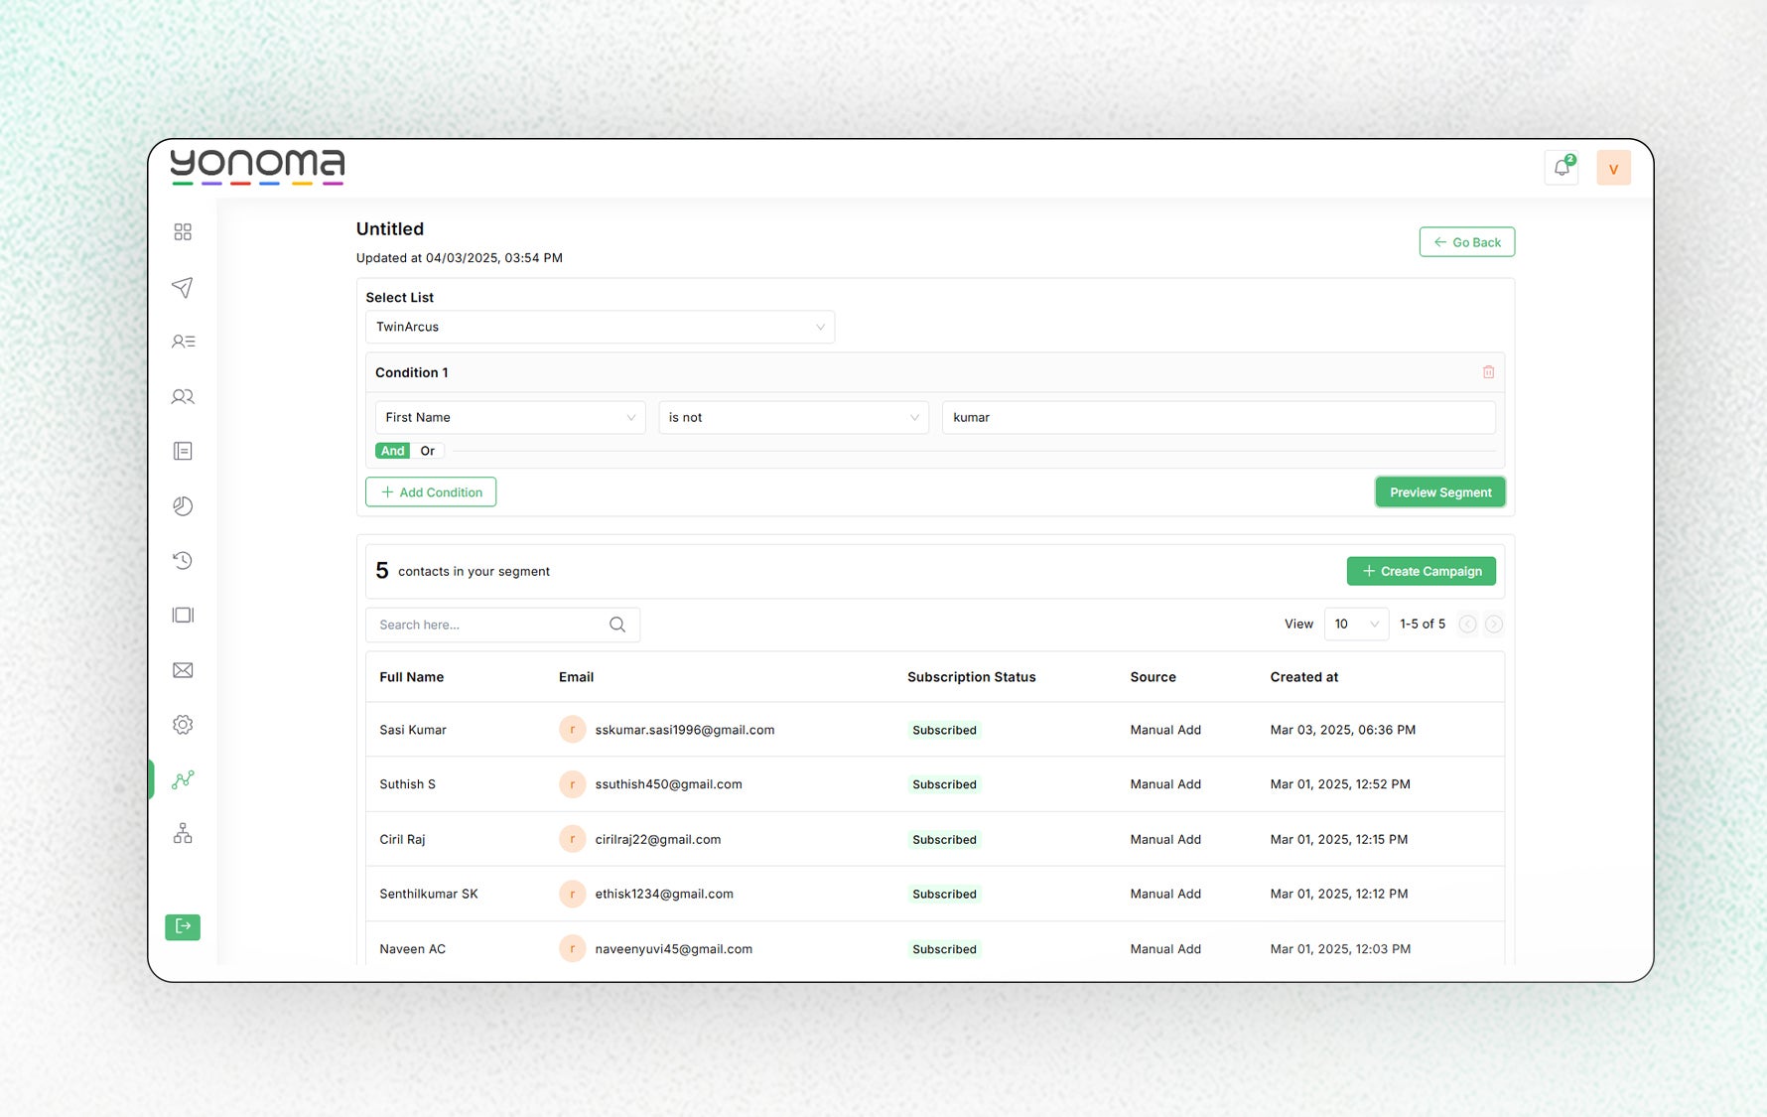Click the yonoma logo

point(257,166)
